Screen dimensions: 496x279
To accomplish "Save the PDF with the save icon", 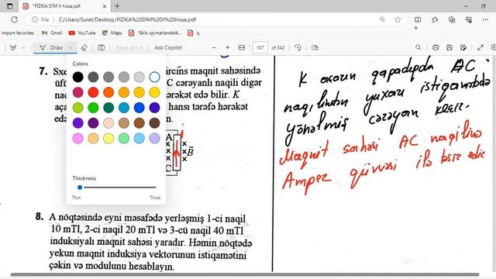I will click(449, 48).
